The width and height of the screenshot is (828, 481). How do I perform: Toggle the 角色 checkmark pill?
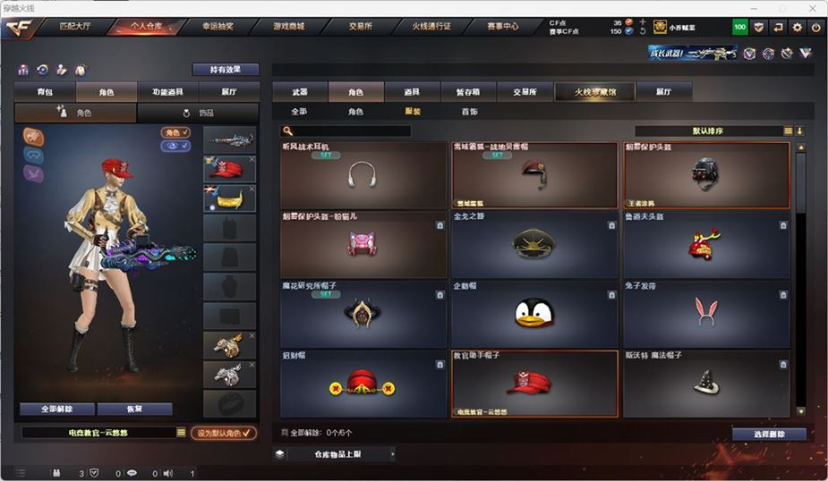pyautogui.click(x=175, y=132)
